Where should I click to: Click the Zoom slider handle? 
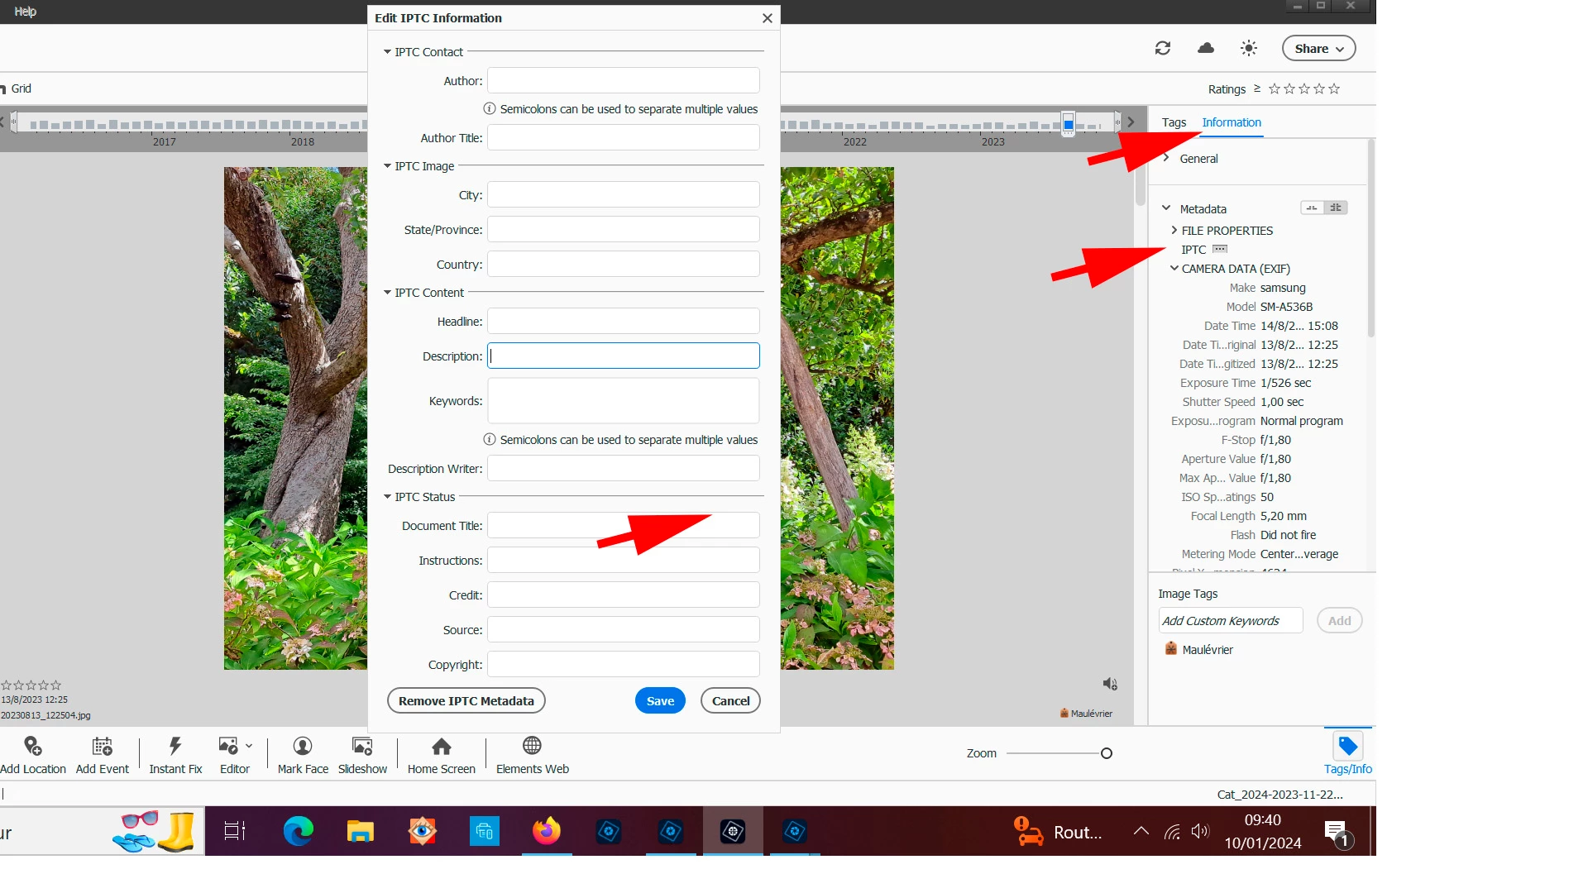[x=1107, y=753]
